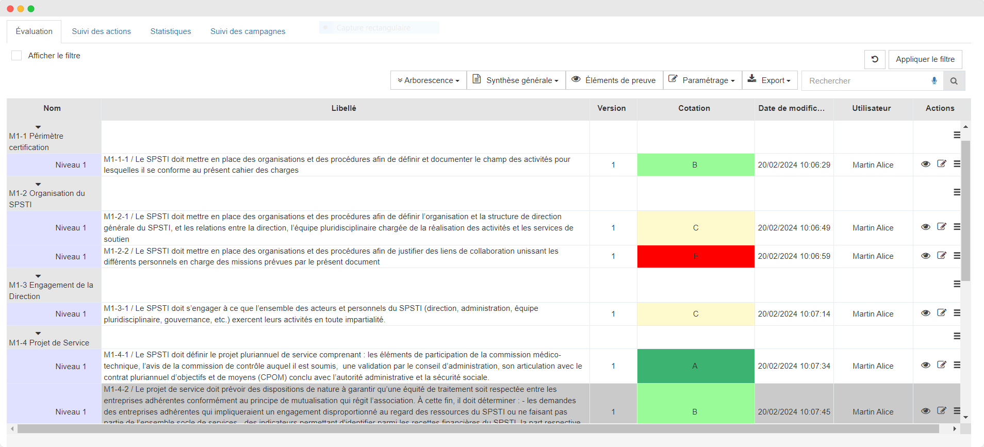Collapse the M1-4 Projet de Service group
The image size is (984, 447).
click(38, 334)
